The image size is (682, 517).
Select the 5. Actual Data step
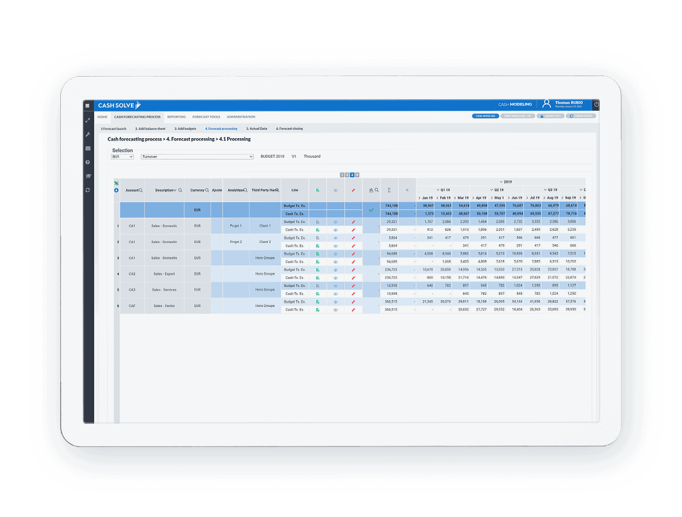256,128
